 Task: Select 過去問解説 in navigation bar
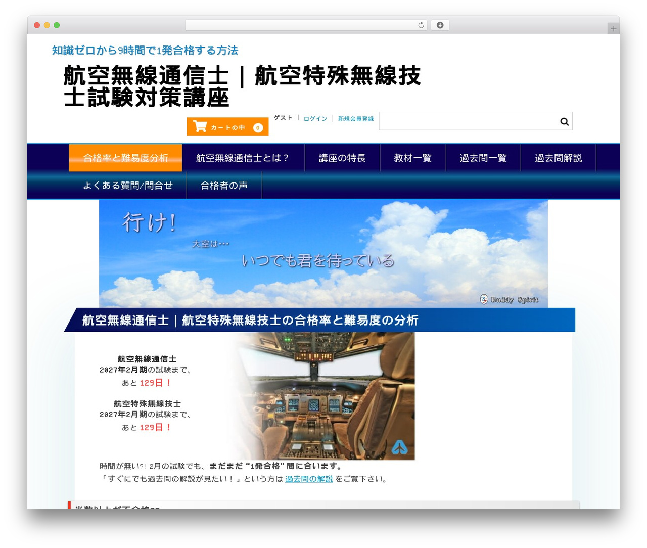559,158
